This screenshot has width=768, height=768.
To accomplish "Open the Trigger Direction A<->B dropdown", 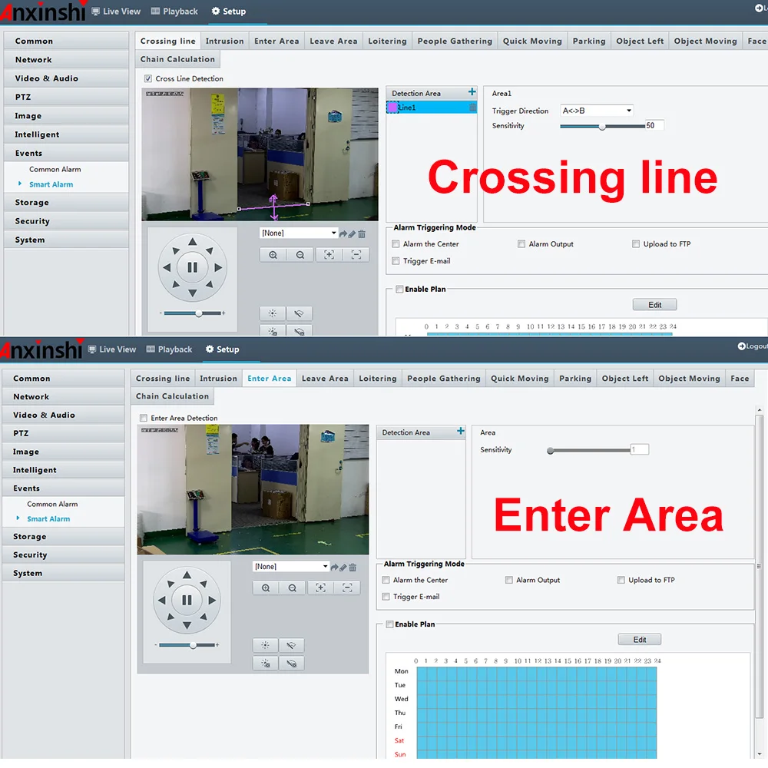I will pyautogui.click(x=597, y=111).
